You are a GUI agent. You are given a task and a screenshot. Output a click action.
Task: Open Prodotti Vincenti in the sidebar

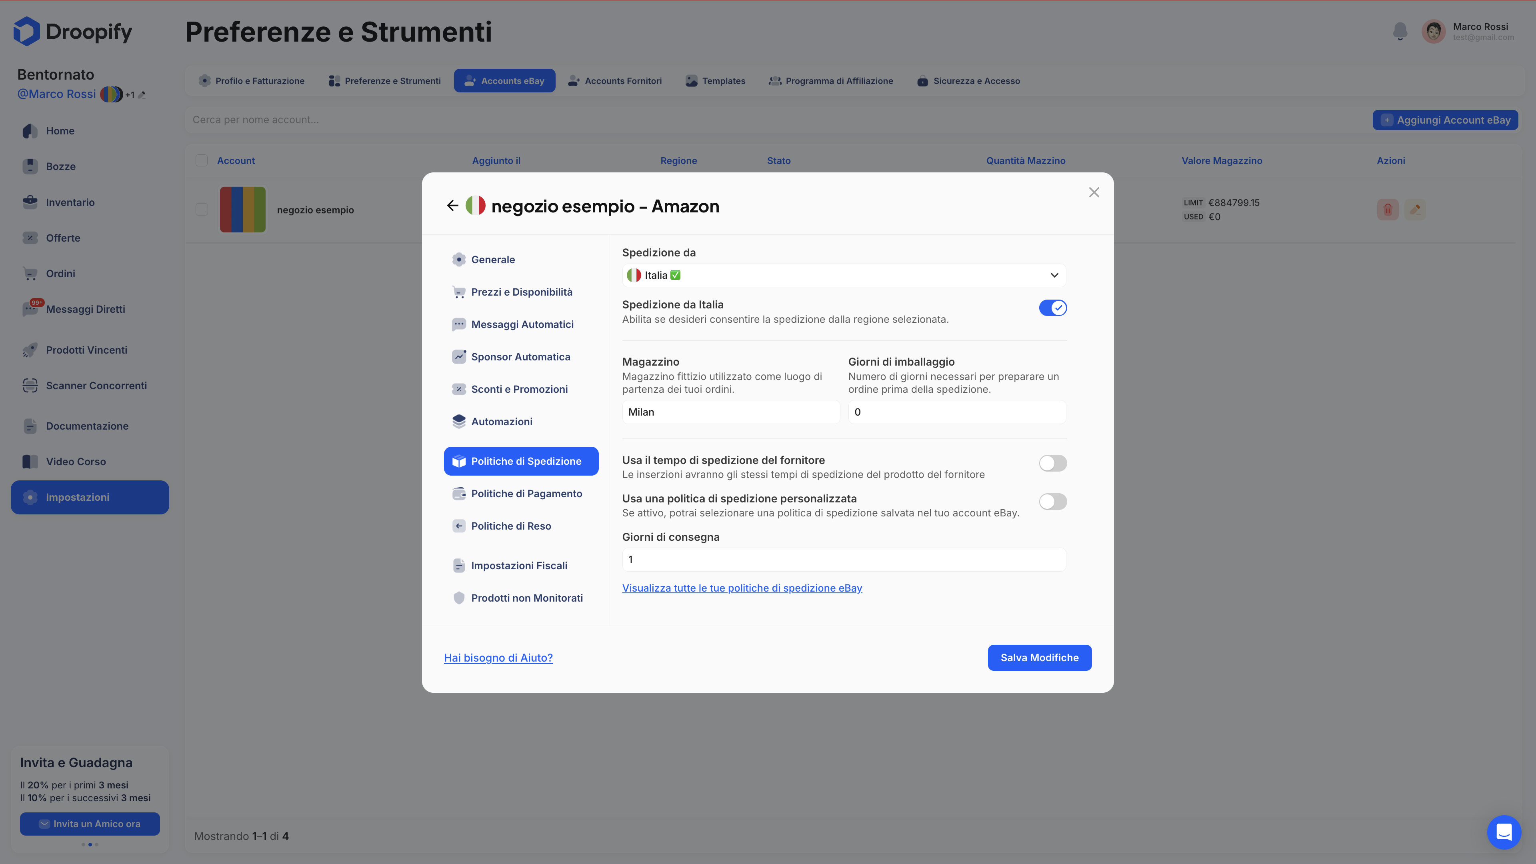(x=86, y=350)
